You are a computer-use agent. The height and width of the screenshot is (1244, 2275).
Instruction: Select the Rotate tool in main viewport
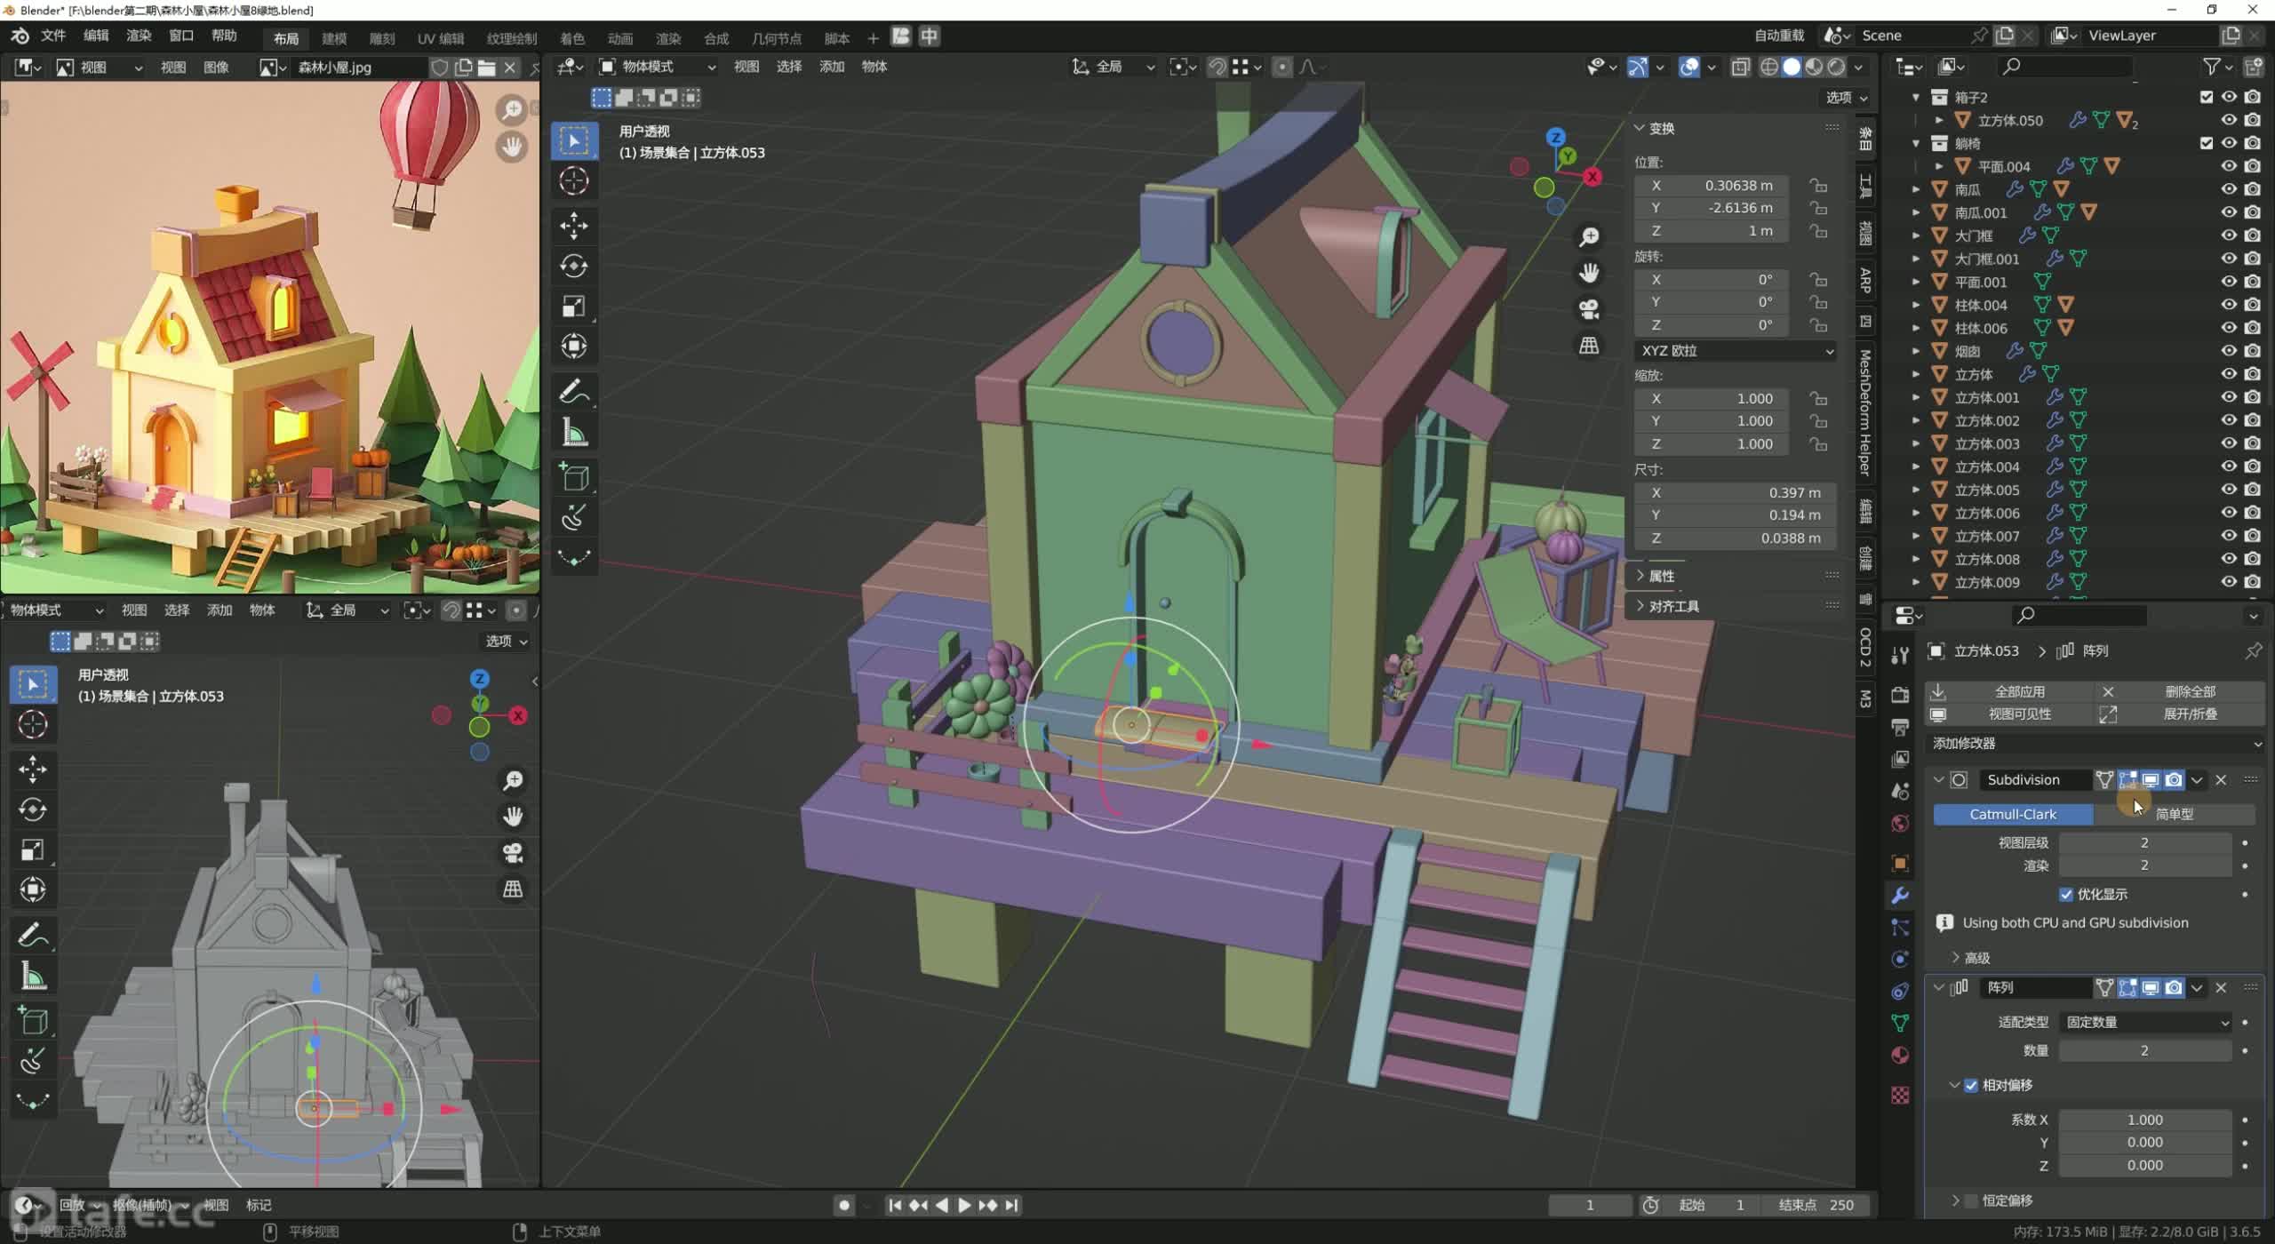[574, 266]
